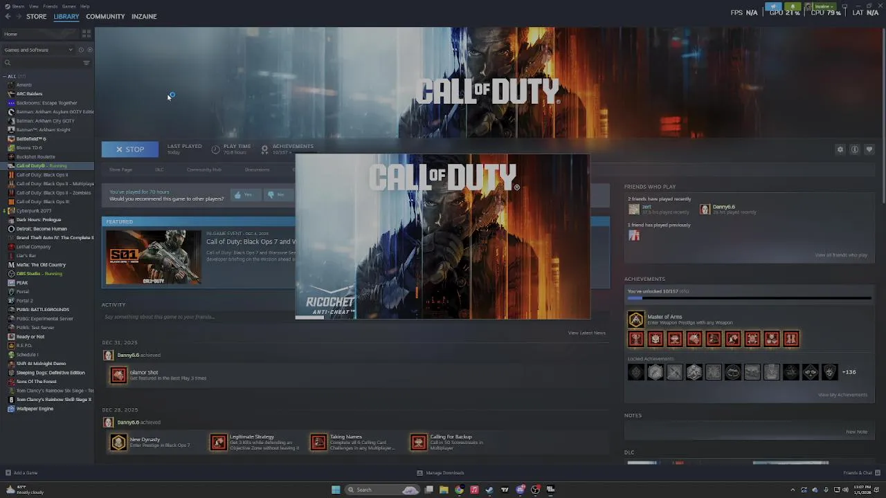The width and height of the screenshot is (886, 498).
Task: Show hidden system tray icons chevron
Action: pyautogui.click(x=793, y=490)
